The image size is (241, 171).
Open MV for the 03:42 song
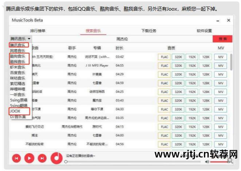point(220,57)
